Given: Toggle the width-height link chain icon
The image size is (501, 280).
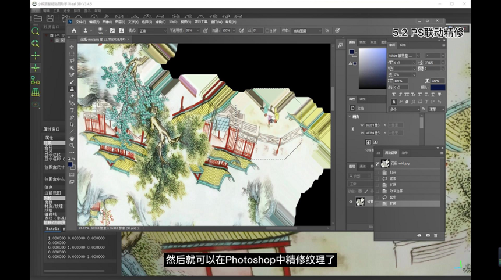Looking at the screenshot, I should click(x=353, y=129).
